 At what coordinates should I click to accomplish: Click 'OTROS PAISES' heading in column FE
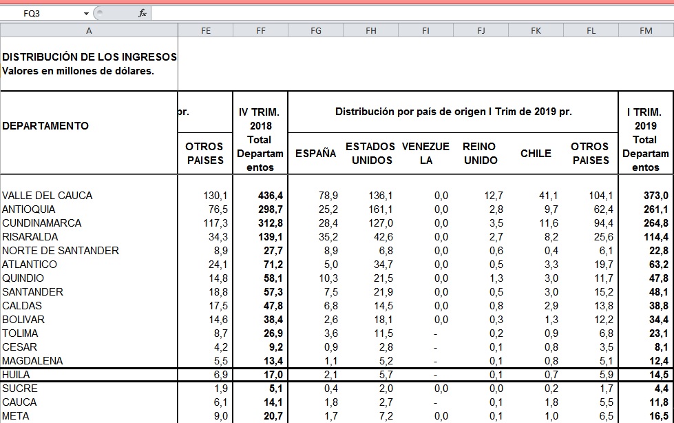point(205,153)
